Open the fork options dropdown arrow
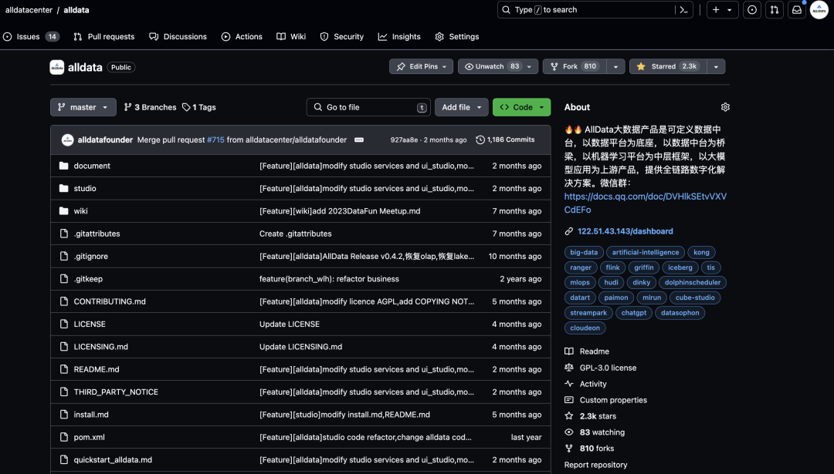Screen dimensions: 834x474 [x=615, y=67]
